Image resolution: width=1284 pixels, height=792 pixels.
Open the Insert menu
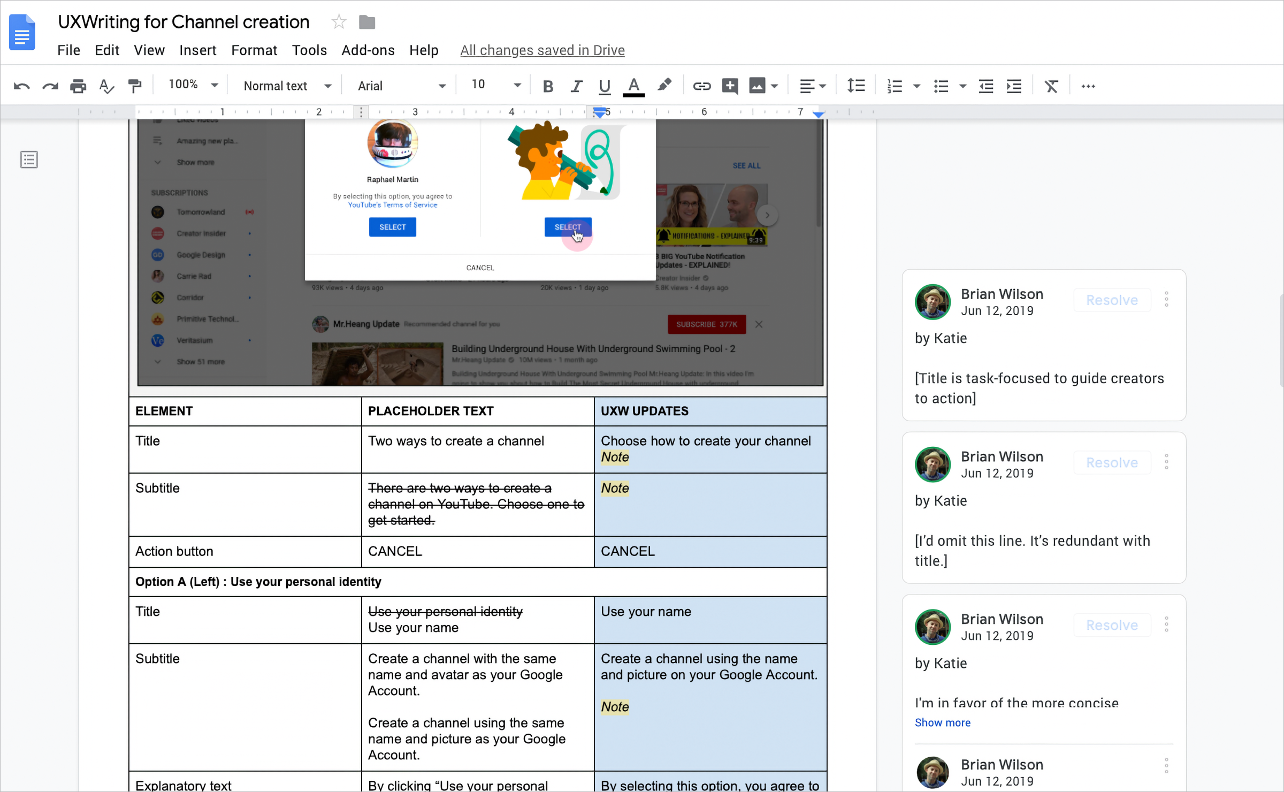coord(198,50)
